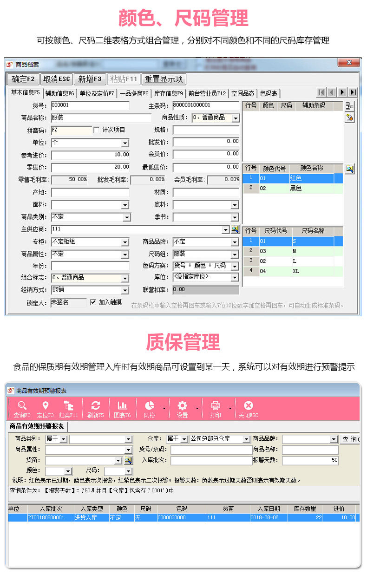Expand the 风格 toolbar dropdown arrow
This screenshot has height=581, width=367.
point(164,409)
